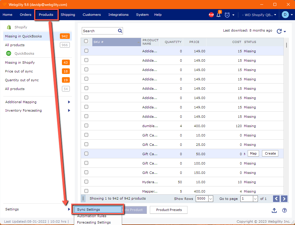Open the user account dropdown arrow
295x225 pixels.
(292, 15)
